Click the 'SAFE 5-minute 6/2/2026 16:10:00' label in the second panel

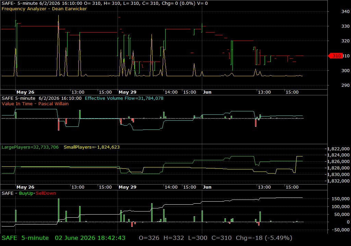pyautogui.click(x=41, y=98)
